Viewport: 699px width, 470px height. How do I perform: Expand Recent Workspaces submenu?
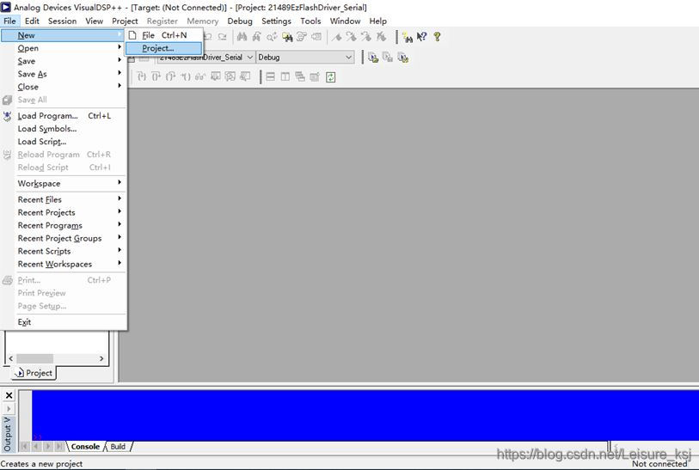(x=64, y=264)
